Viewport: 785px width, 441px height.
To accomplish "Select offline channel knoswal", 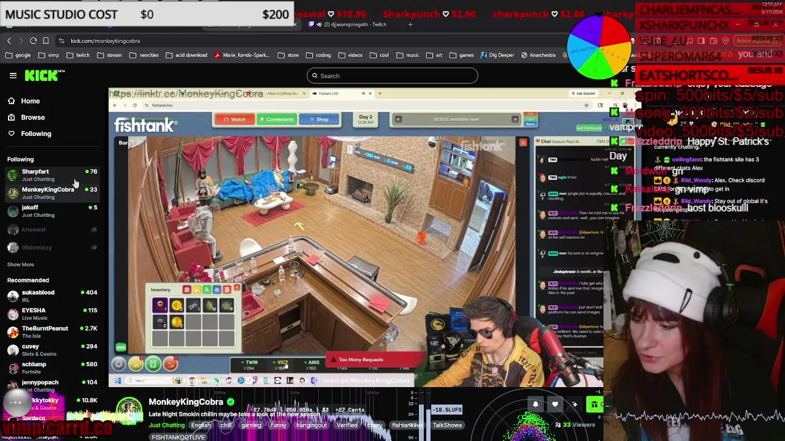I will click(x=52, y=229).
